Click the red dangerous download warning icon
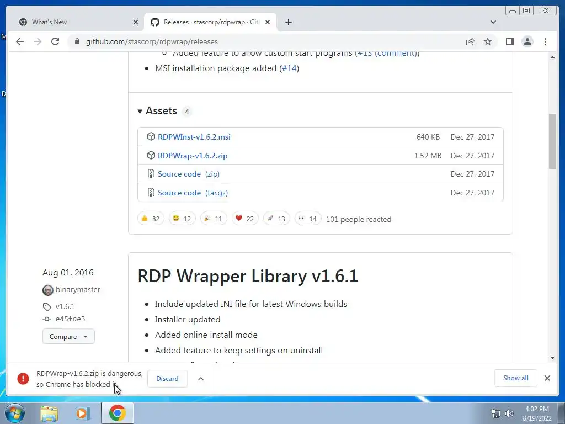This screenshot has width=565, height=424. click(x=23, y=379)
